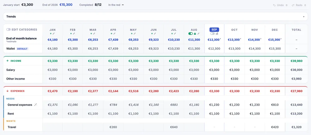The width and height of the screenshot is (311, 135).
Task: Click the NEEDS category group label
Action: 10,99
